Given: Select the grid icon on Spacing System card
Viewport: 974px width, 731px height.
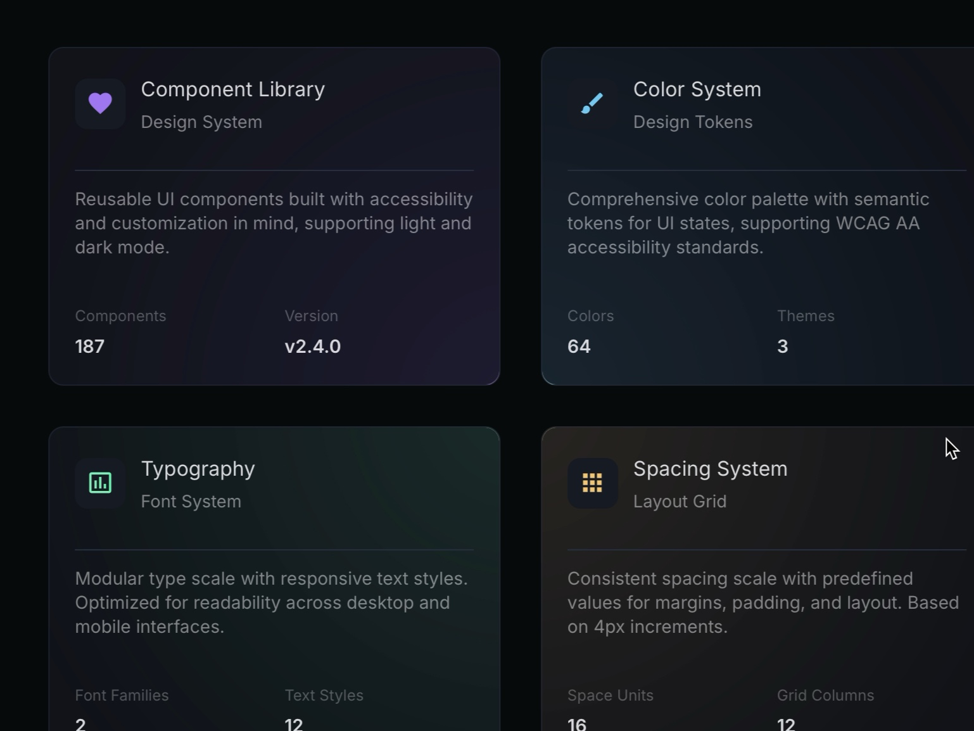Looking at the screenshot, I should click(x=593, y=483).
